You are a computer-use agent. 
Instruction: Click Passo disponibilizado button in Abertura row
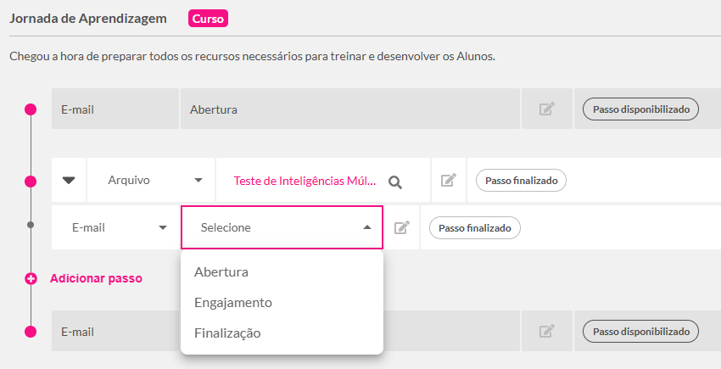641,109
